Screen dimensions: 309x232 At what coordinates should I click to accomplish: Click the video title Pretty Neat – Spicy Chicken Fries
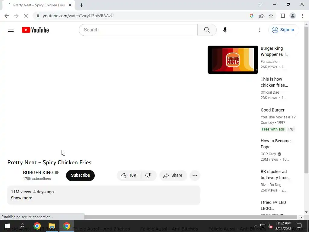[x=49, y=162]
